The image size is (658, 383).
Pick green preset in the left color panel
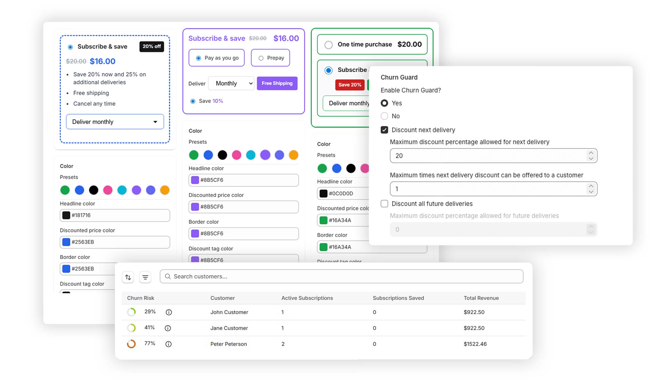click(65, 190)
